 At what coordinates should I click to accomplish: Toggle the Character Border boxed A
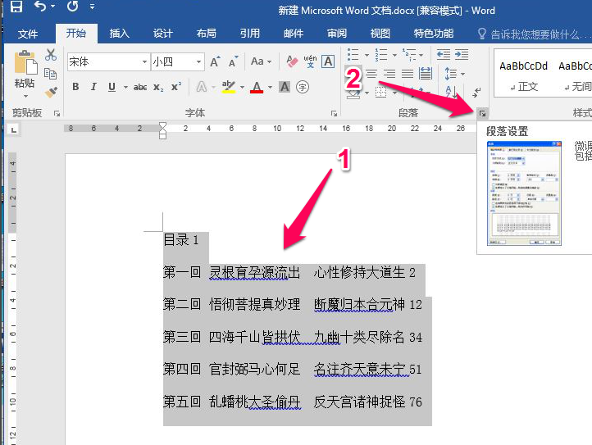(328, 61)
